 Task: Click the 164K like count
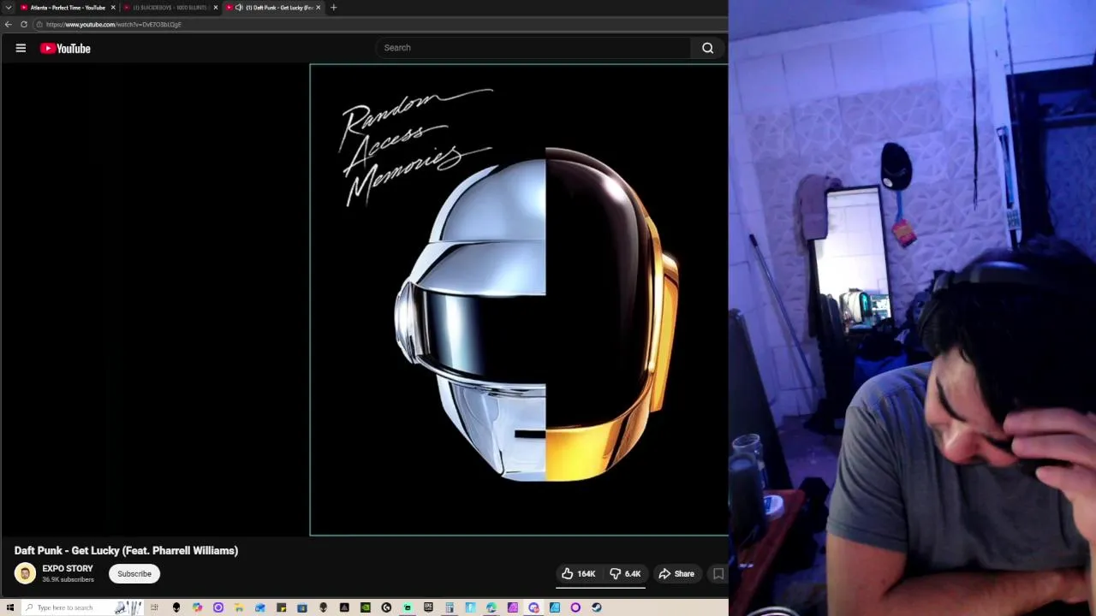587,574
